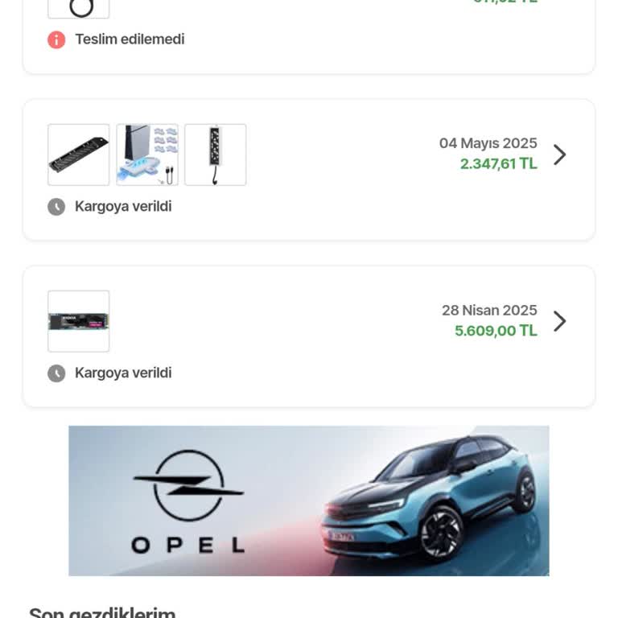This screenshot has height=618, width=618.
Task: Click Kargoya verildi on the 04 Mayıs order
Action: [123, 207]
